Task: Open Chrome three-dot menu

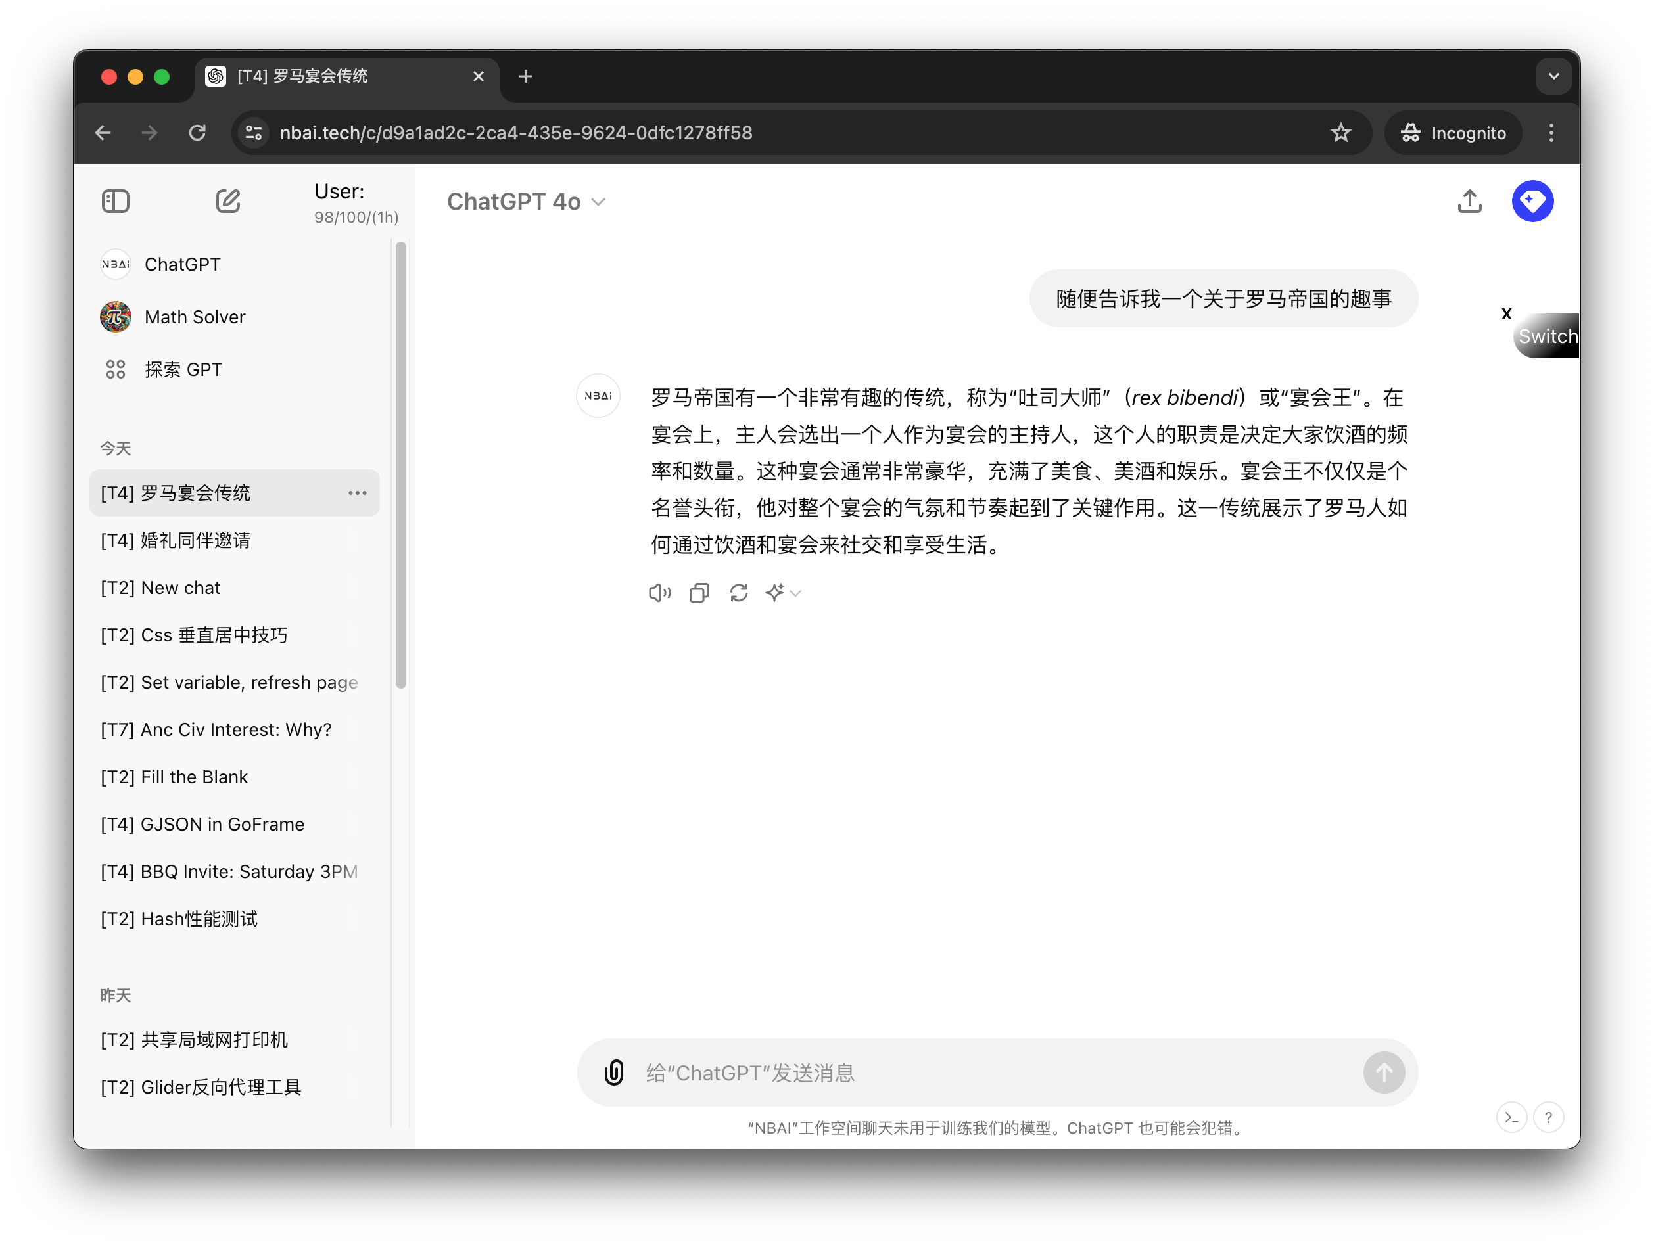Action: click(x=1551, y=133)
